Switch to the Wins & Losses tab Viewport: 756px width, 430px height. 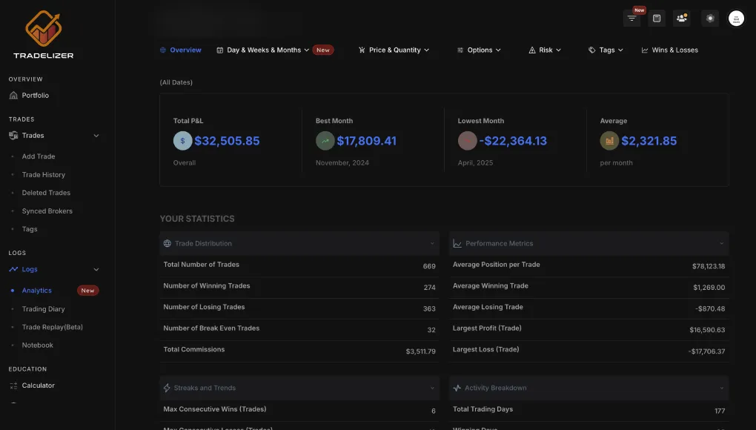[670, 50]
